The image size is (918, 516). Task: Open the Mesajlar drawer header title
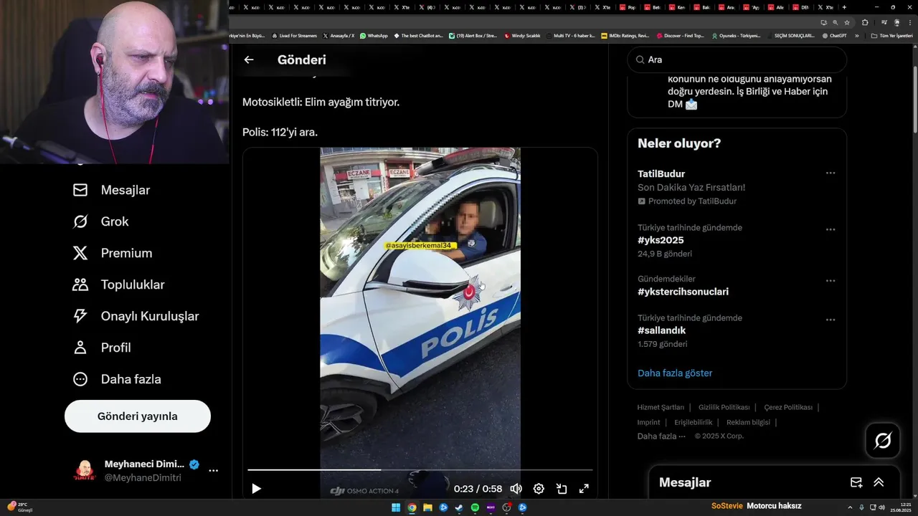[x=685, y=482]
